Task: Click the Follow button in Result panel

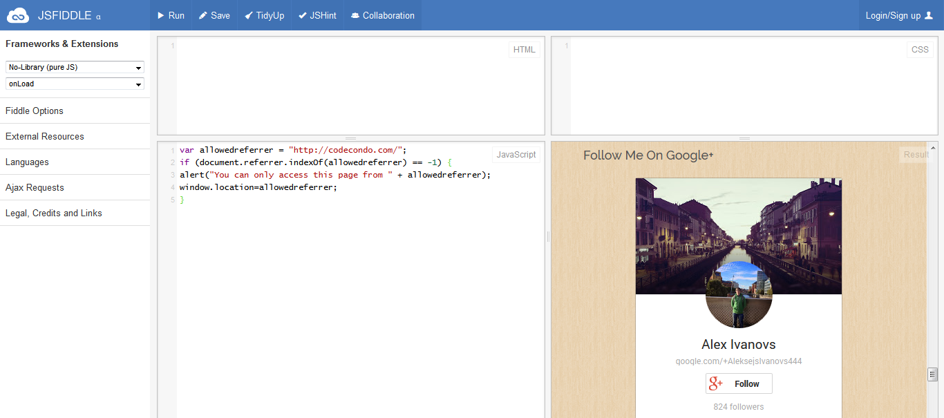Action: pos(739,383)
